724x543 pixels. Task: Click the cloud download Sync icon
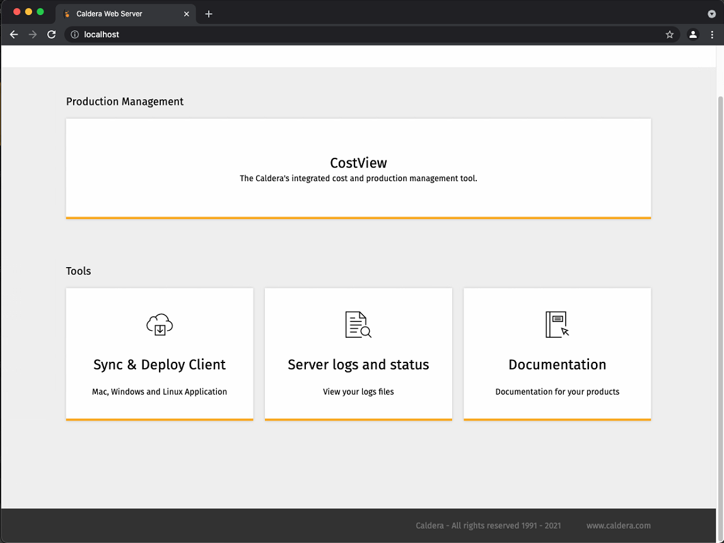pyautogui.click(x=160, y=325)
